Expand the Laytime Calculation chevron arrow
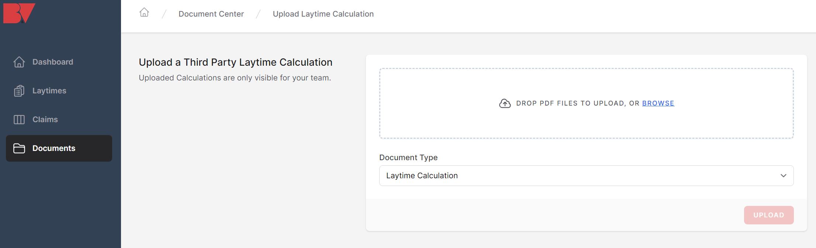816x248 pixels. tap(784, 176)
